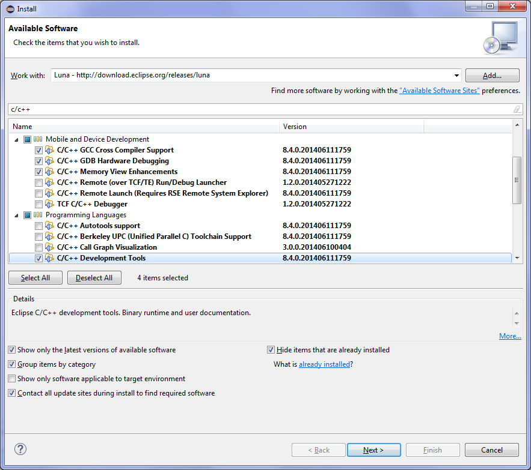
Task: Select the C/C++ Autotools support row name
Action: (x=99, y=226)
